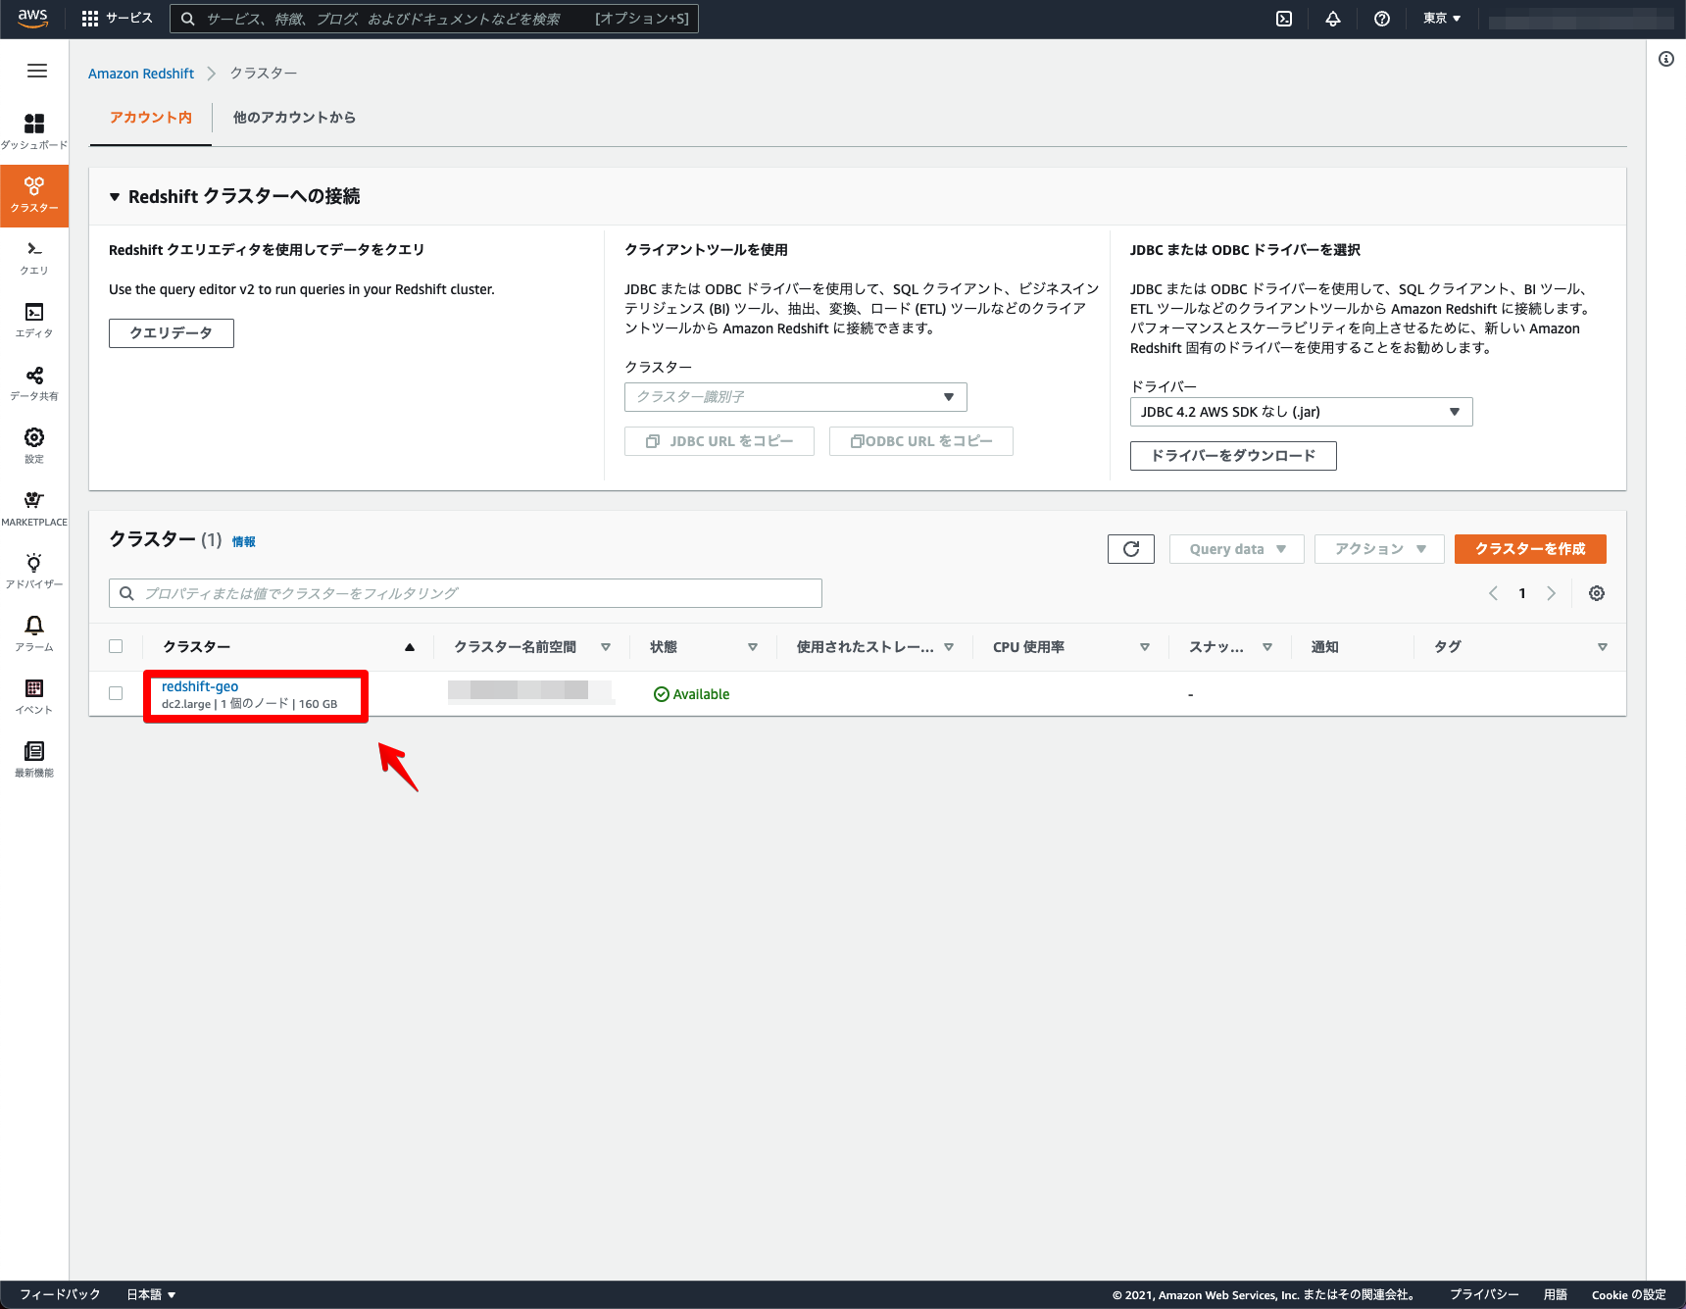Open the redshift-geo cluster link
The width and height of the screenshot is (1686, 1309).
coord(200,685)
